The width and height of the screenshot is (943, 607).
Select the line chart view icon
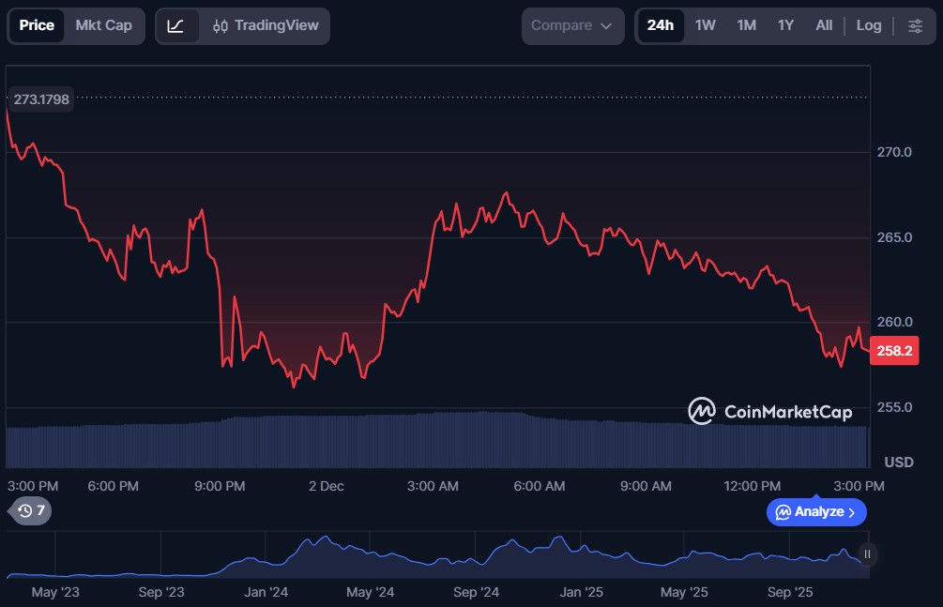(176, 25)
